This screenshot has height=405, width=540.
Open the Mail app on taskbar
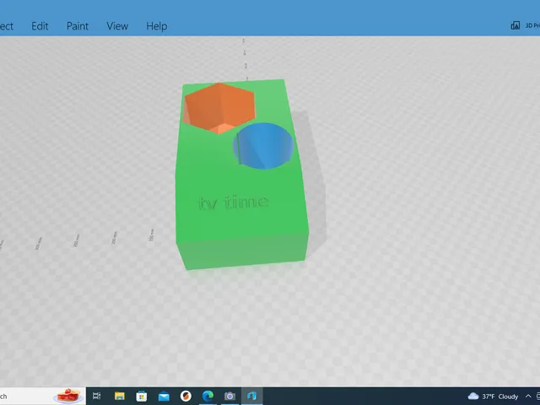pos(164,397)
